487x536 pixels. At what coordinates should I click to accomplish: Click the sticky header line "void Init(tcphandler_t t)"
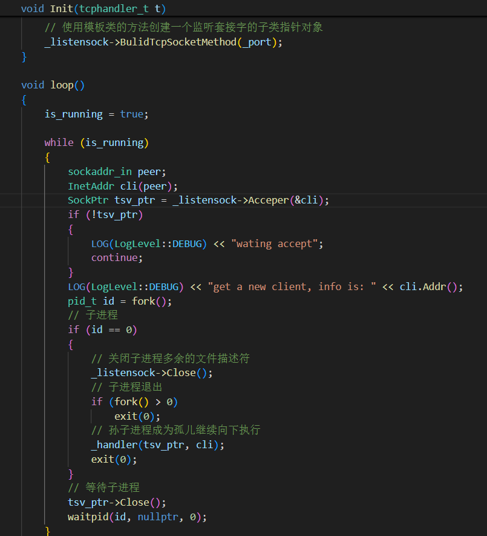coord(93,8)
